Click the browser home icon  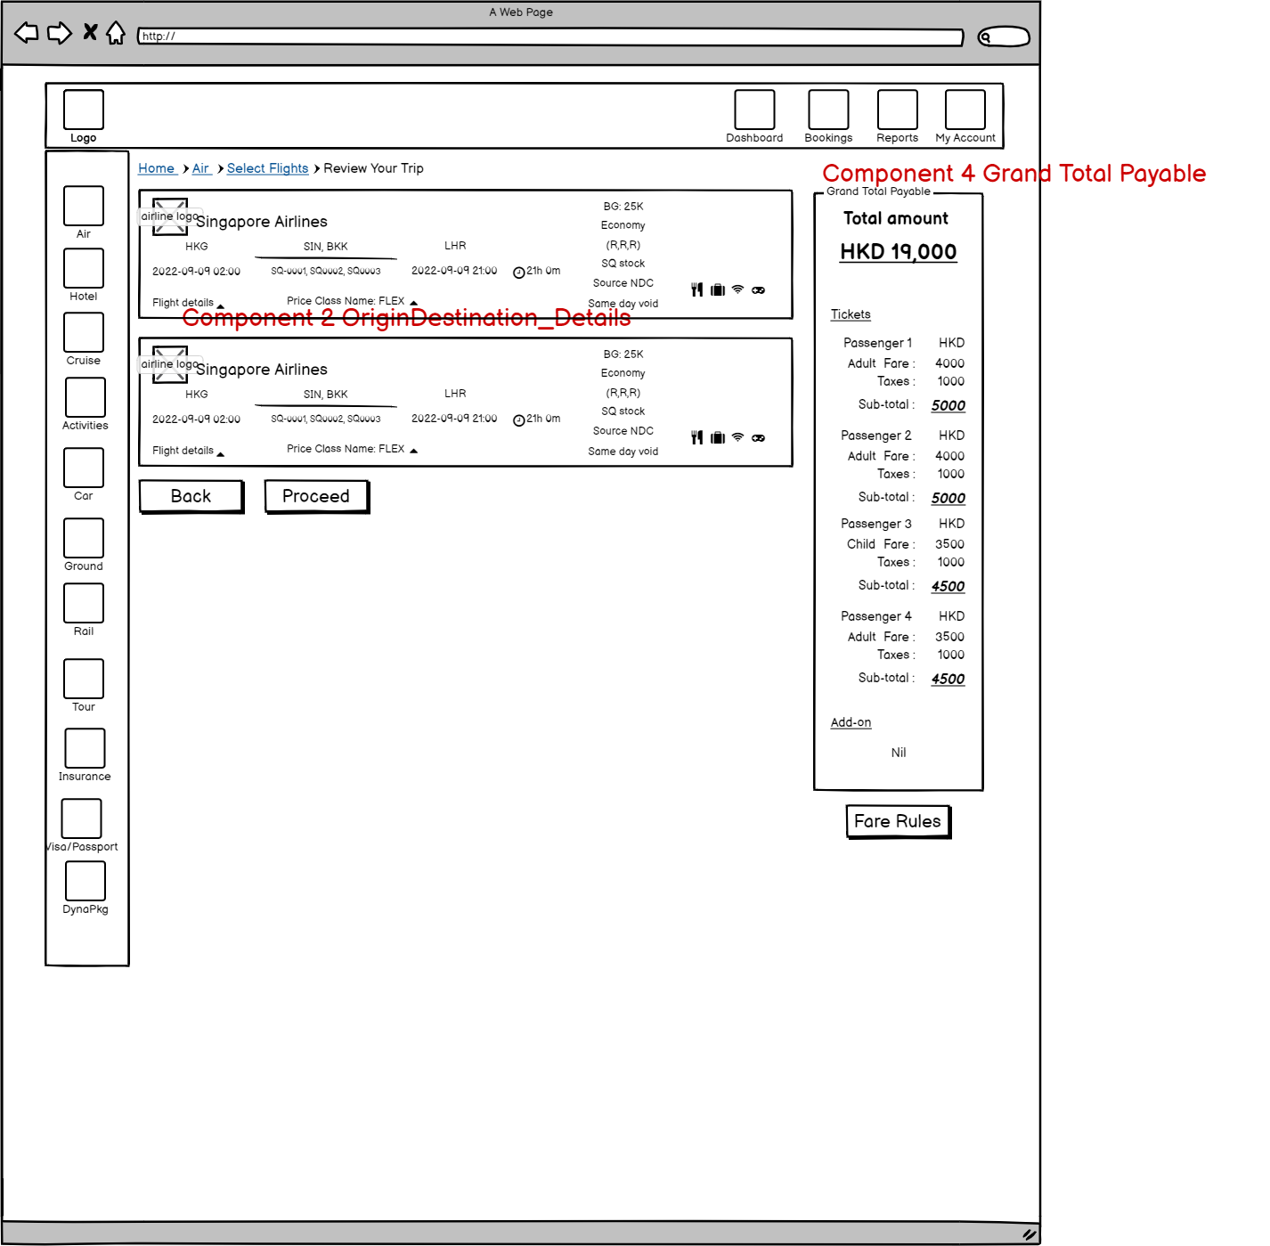pos(116,33)
